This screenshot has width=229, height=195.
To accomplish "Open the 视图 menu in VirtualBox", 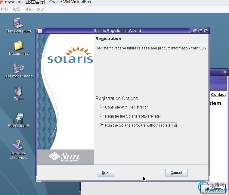I will coord(16,10).
